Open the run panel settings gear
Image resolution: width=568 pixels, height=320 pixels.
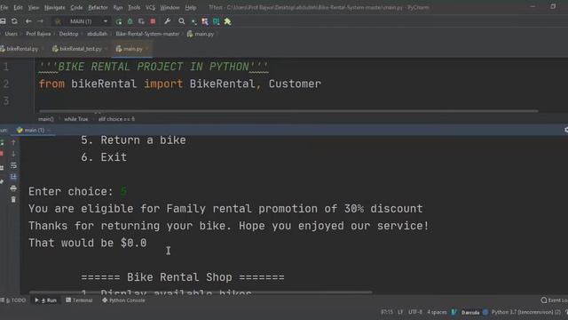click(x=566, y=130)
